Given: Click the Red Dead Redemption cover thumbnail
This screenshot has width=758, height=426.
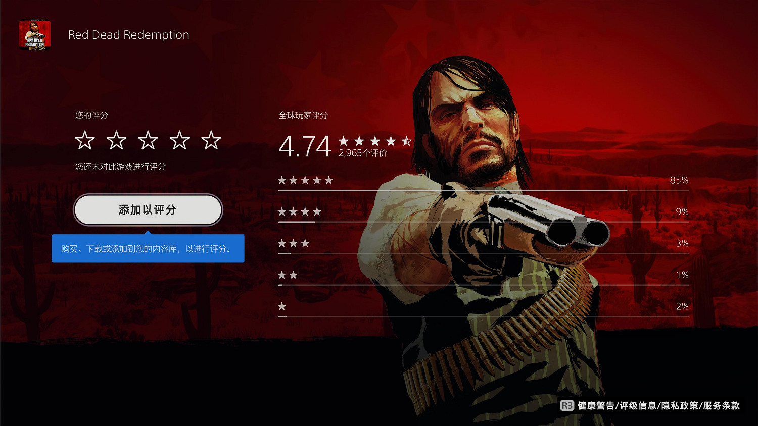Looking at the screenshot, I should 34,35.
